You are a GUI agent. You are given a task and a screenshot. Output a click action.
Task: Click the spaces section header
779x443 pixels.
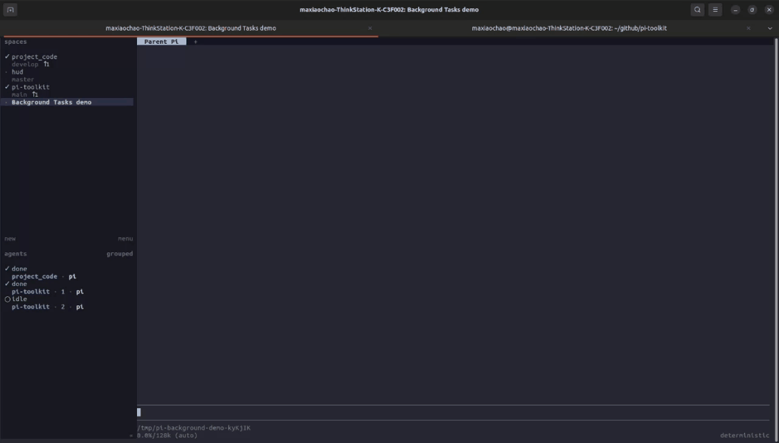15,42
